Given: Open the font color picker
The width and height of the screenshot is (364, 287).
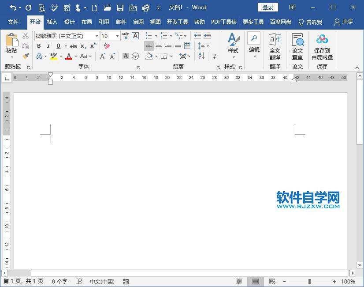Looking at the screenshot, I should click(69, 56).
